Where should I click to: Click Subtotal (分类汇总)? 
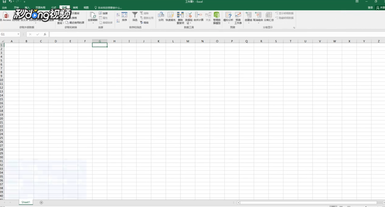click(269, 16)
